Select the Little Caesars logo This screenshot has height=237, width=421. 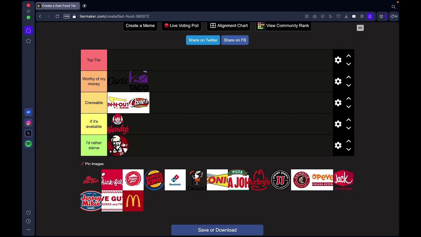(x=196, y=180)
